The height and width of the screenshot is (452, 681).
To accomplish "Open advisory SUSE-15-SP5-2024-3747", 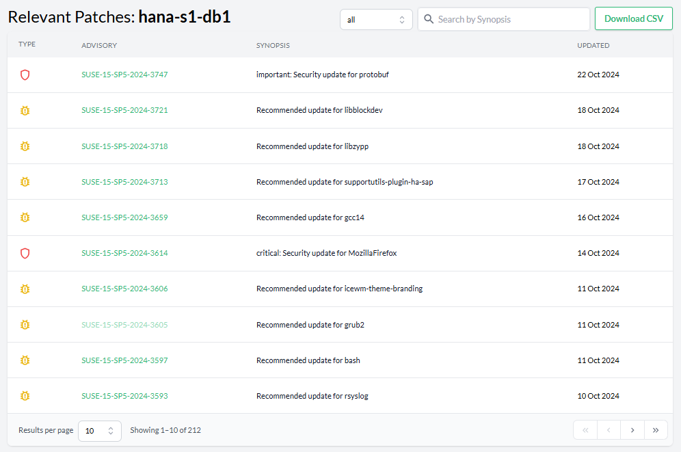I will [x=124, y=75].
